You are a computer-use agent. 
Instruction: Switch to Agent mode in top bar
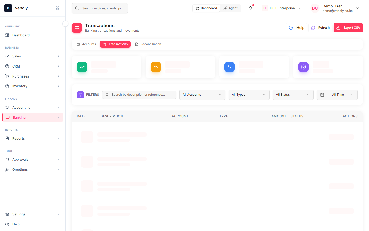[x=230, y=8]
